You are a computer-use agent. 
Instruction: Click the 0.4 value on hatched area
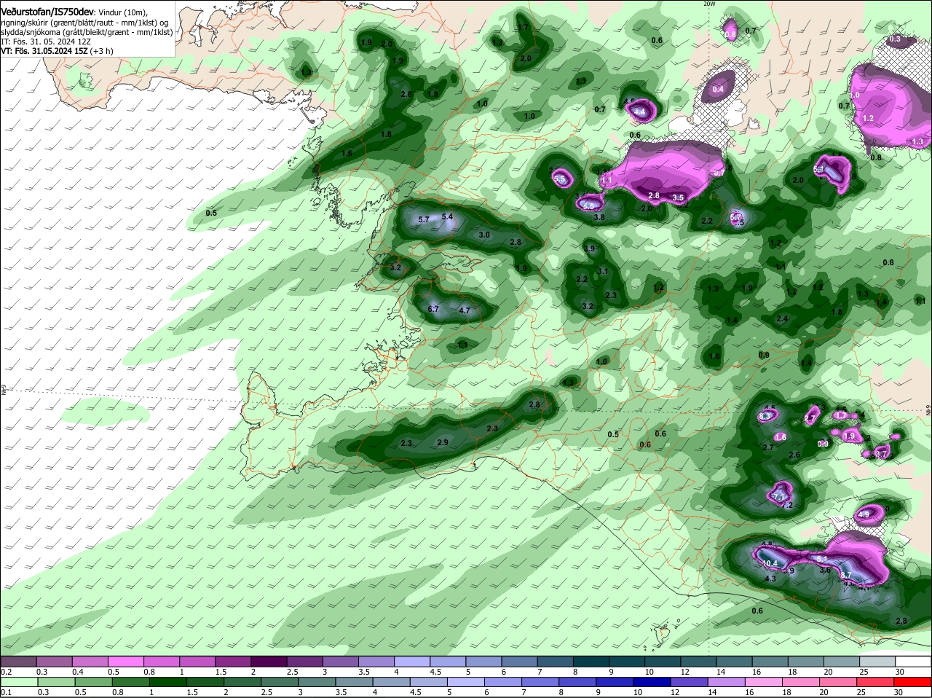tap(718, 89)
